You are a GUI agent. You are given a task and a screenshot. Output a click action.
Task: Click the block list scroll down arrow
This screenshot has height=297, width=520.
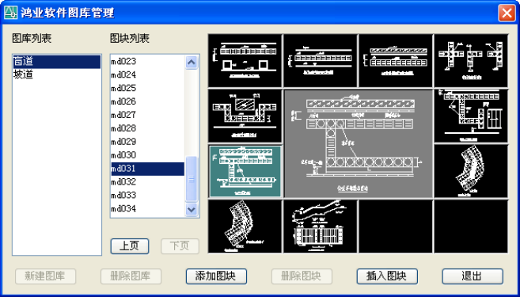tap(192, 209)
